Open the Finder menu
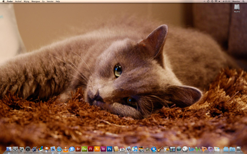 [x=10, y=1]
